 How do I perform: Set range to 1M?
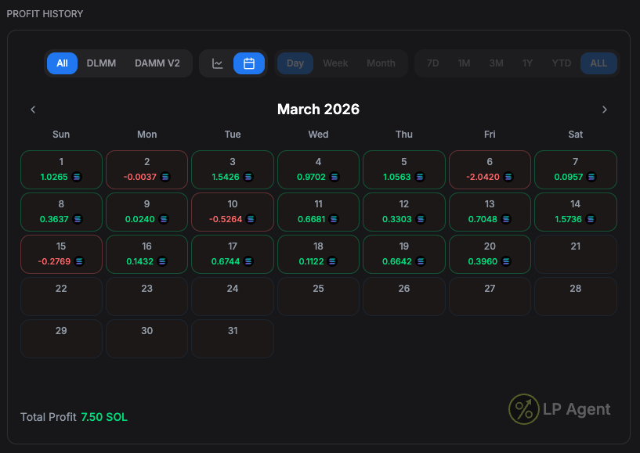pyautogui.click(x=464, y=63)
